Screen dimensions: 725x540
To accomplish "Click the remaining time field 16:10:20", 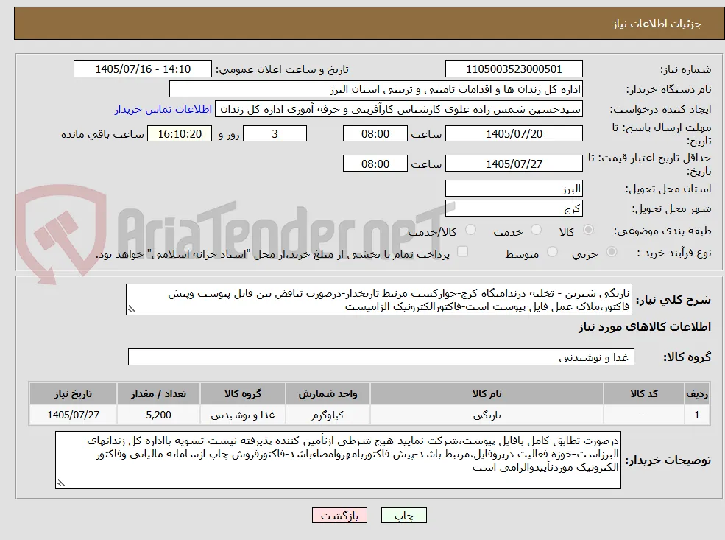I will (180, 134).
